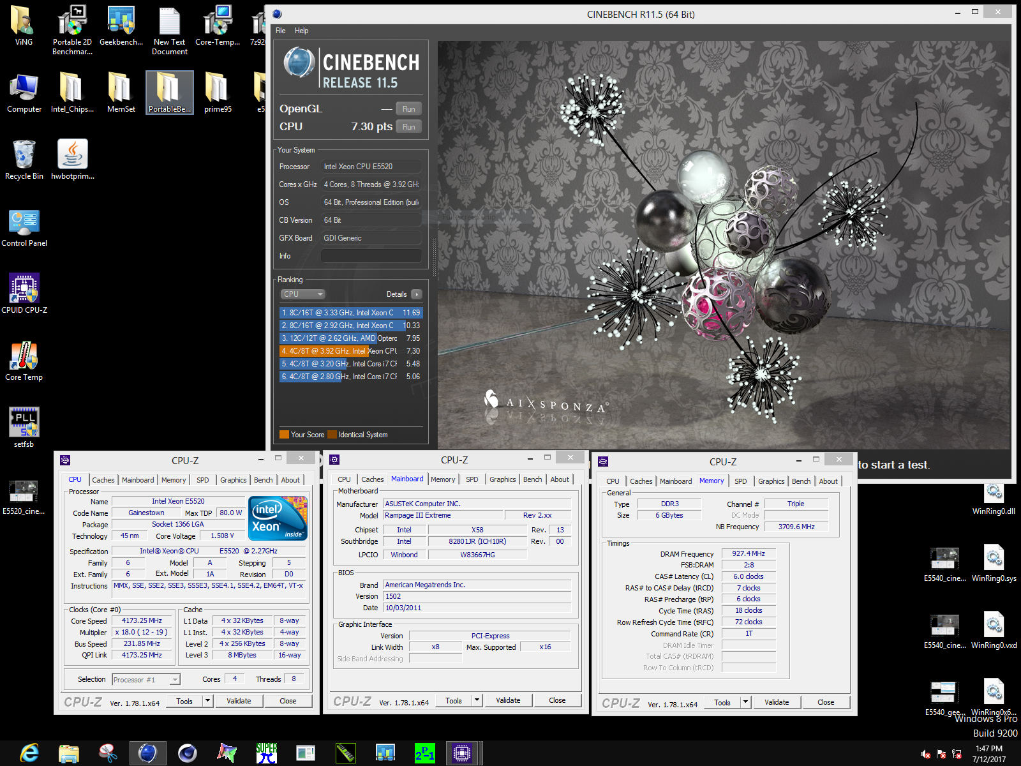Open the Cinebench File menu
Viewport: 1021px width, 766px height.
(280, 31)
